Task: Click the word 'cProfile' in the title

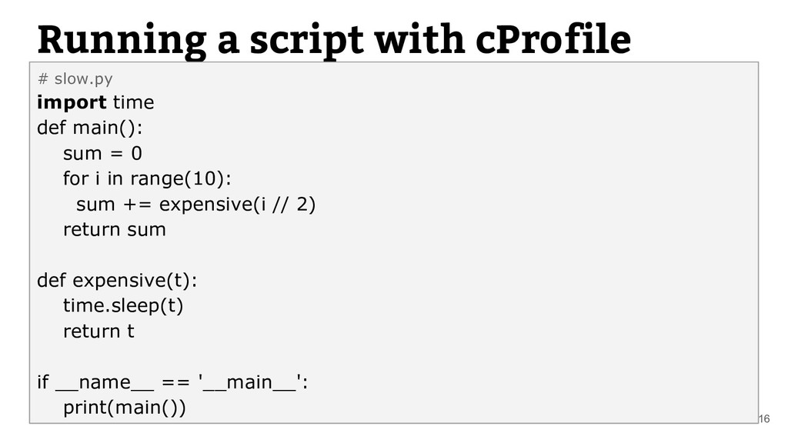Action: click(553, 40)
